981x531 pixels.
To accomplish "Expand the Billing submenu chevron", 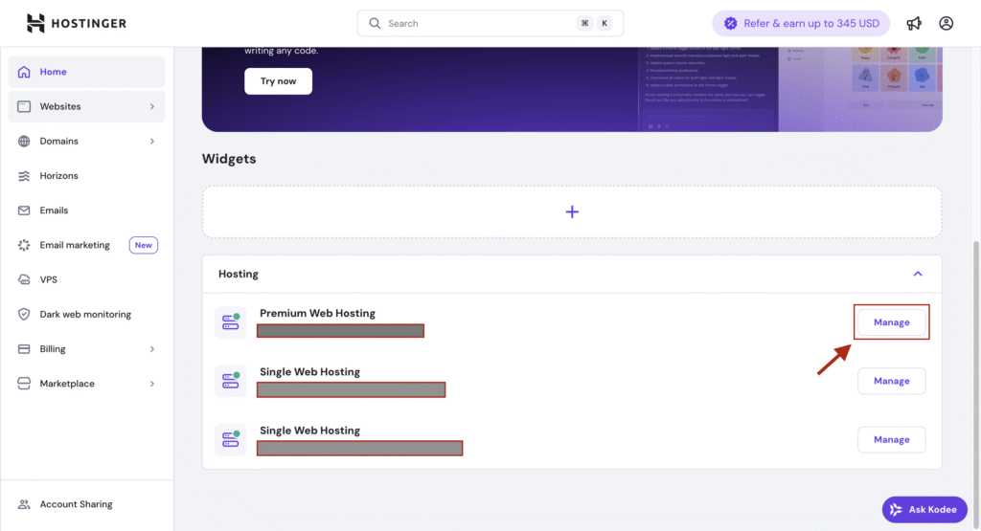I will point(152,349).
